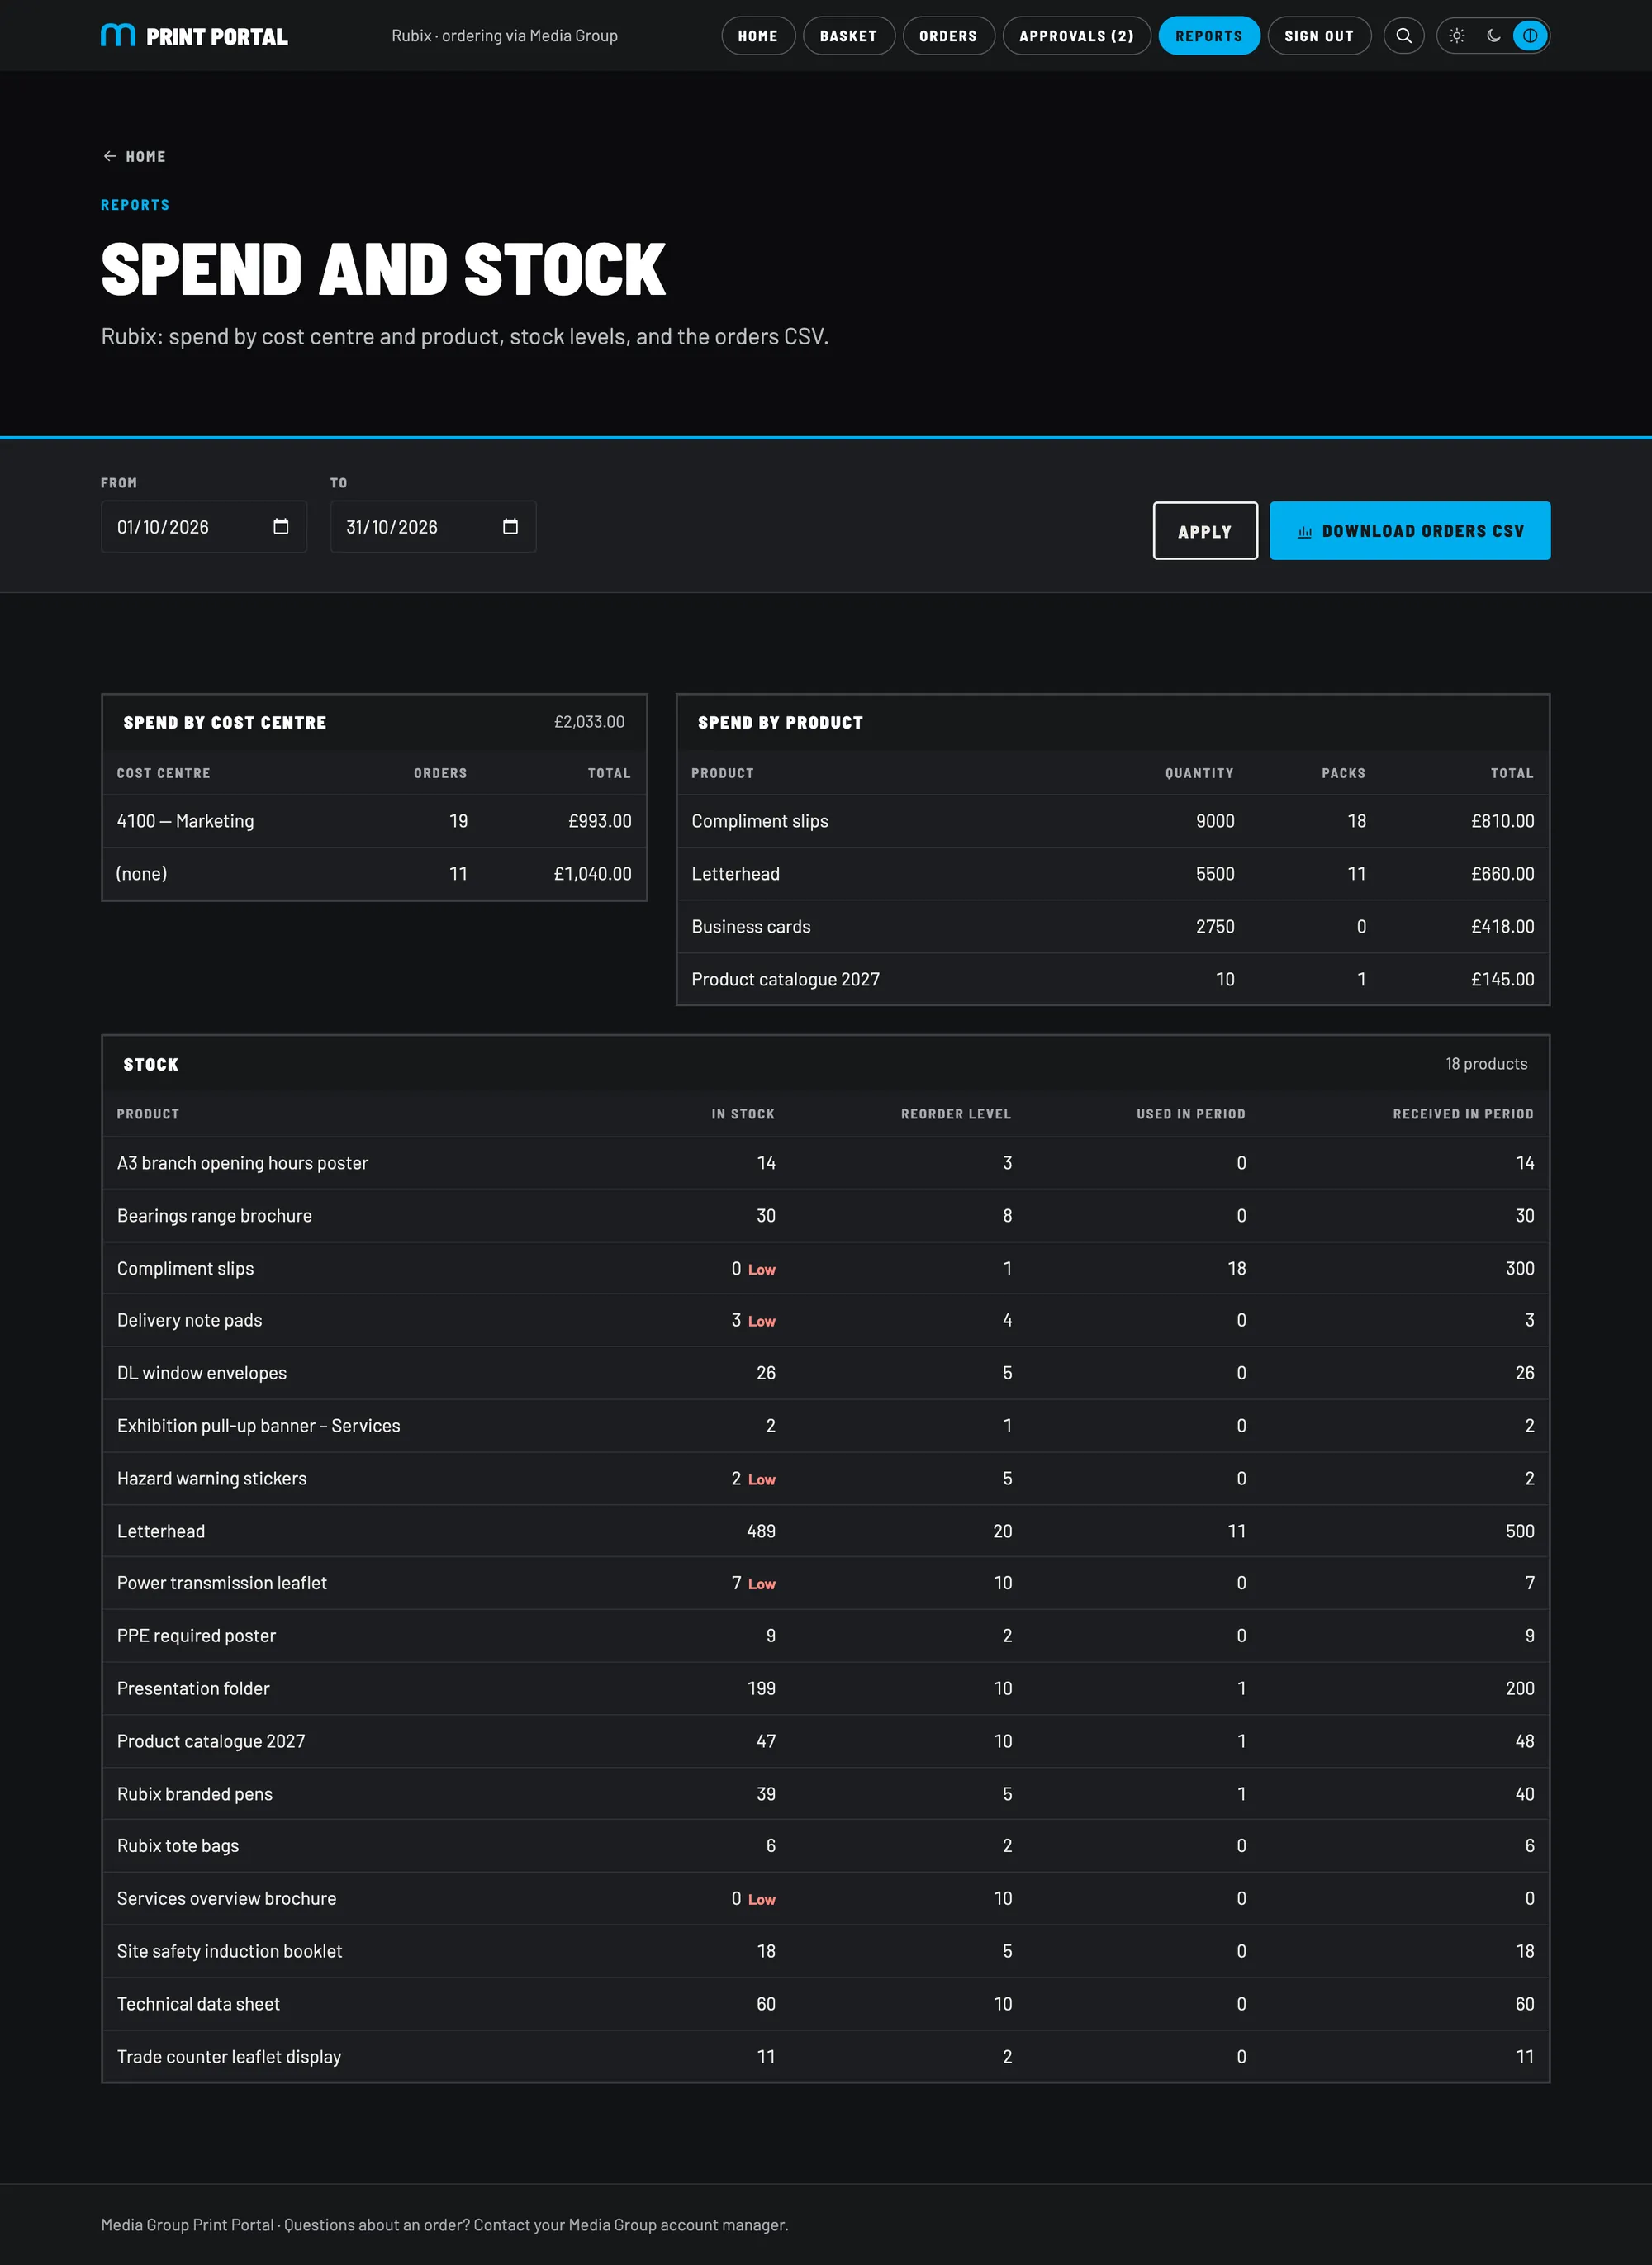Click 'DL window envelopes' stock row

pyautogui.click(x=826, y=1373)
